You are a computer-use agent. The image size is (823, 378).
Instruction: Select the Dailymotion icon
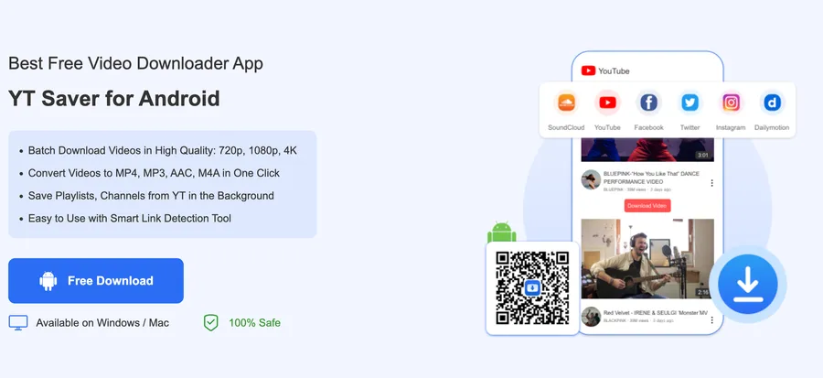click(x=772, y=103)
